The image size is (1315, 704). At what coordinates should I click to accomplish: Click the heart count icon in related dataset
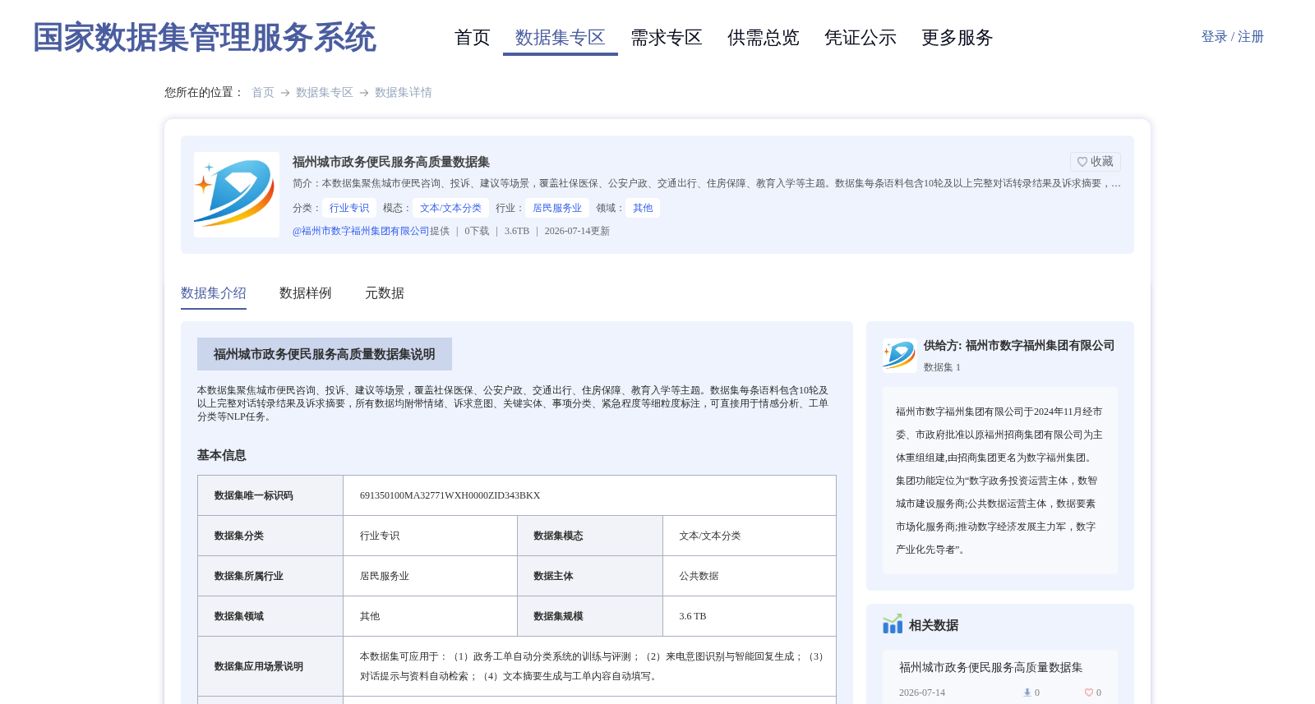1089,692
